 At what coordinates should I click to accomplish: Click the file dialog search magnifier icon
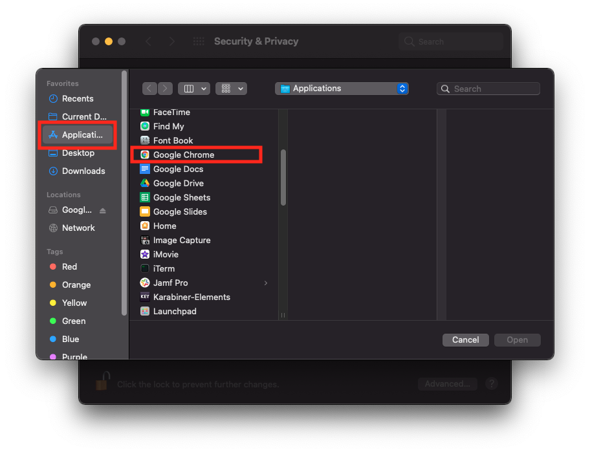445,89
